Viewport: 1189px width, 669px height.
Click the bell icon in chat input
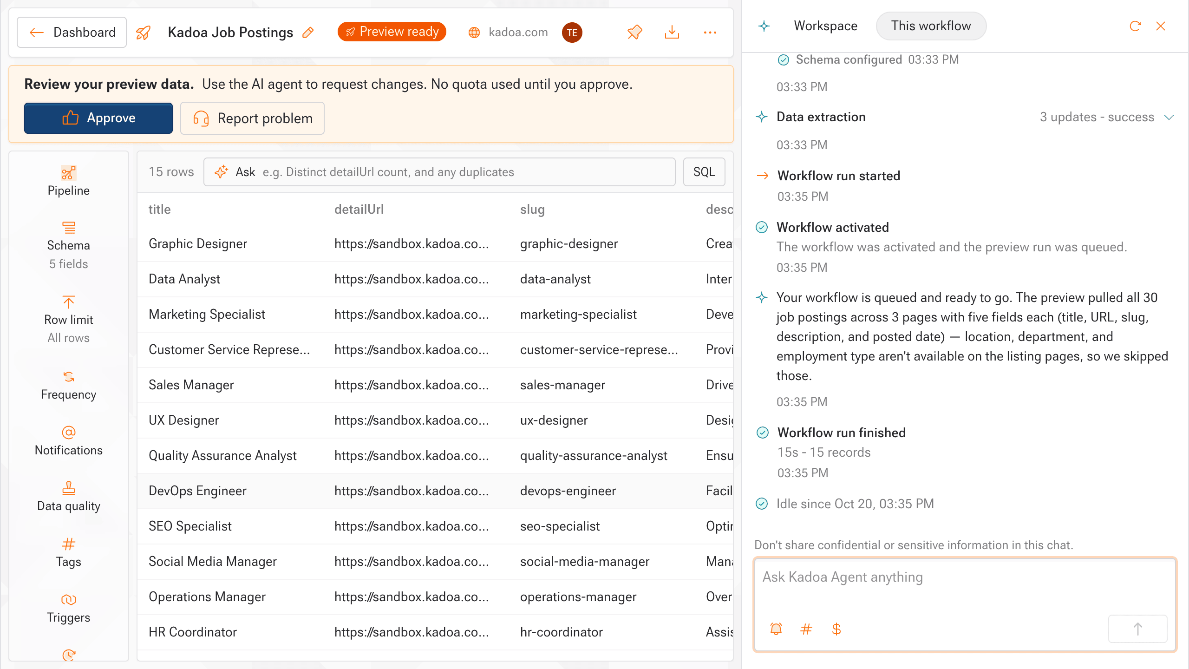click(776, 629)
